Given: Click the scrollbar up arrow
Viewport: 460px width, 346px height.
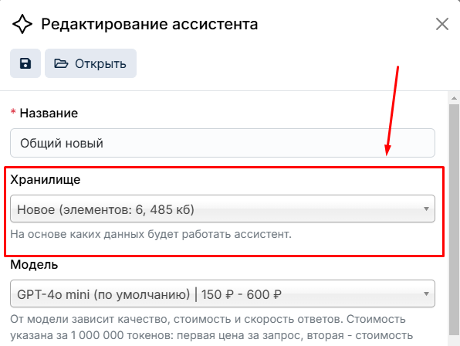Looking at the screenshot, I should click(x=454, y=98).
